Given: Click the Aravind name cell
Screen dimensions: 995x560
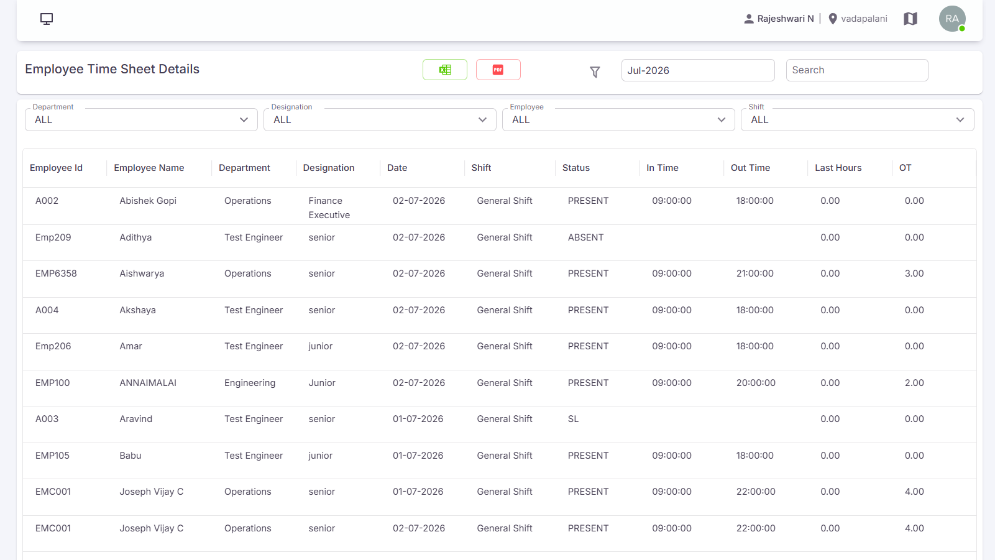Looking at the screenshot, I should pyautogui.click(x=135, y=419).
